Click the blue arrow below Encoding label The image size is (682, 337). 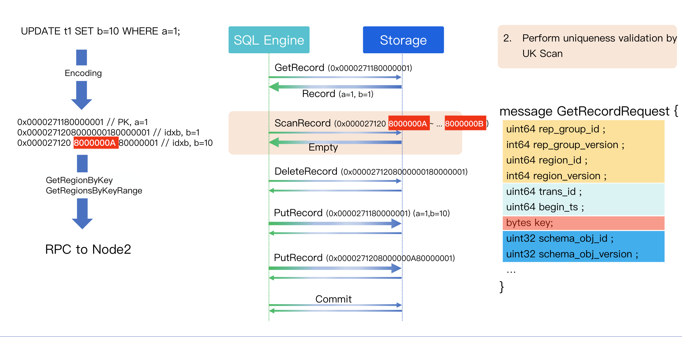[x=82, y=95]
